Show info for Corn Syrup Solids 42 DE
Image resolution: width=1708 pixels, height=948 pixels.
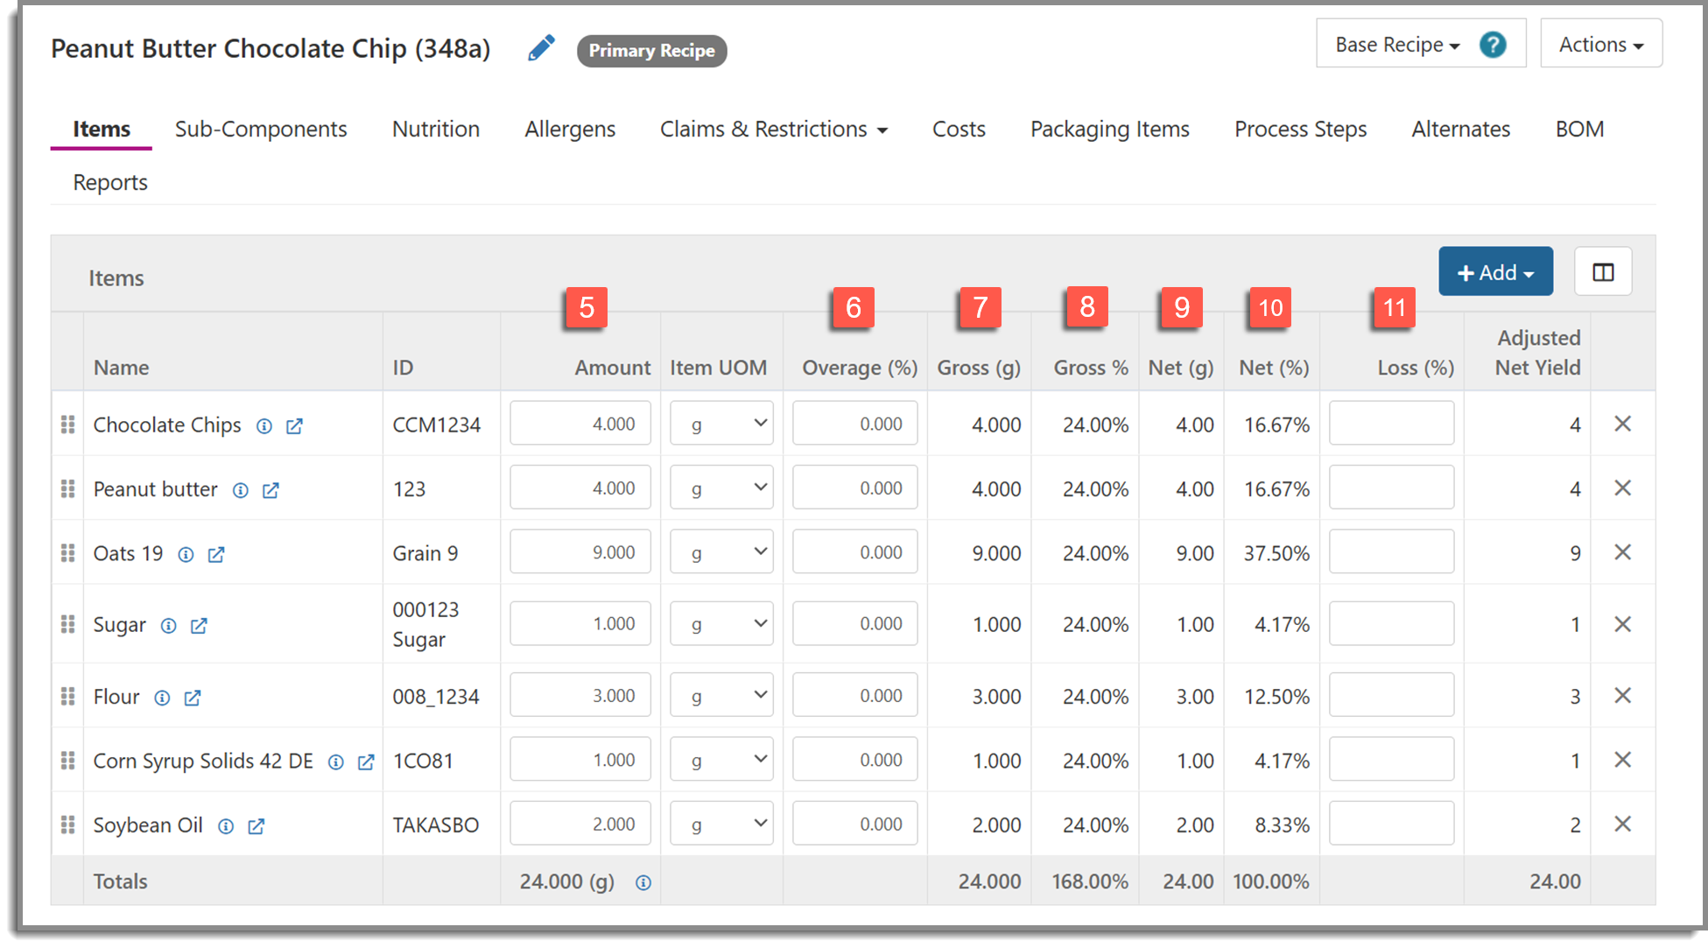coord(335,762)
